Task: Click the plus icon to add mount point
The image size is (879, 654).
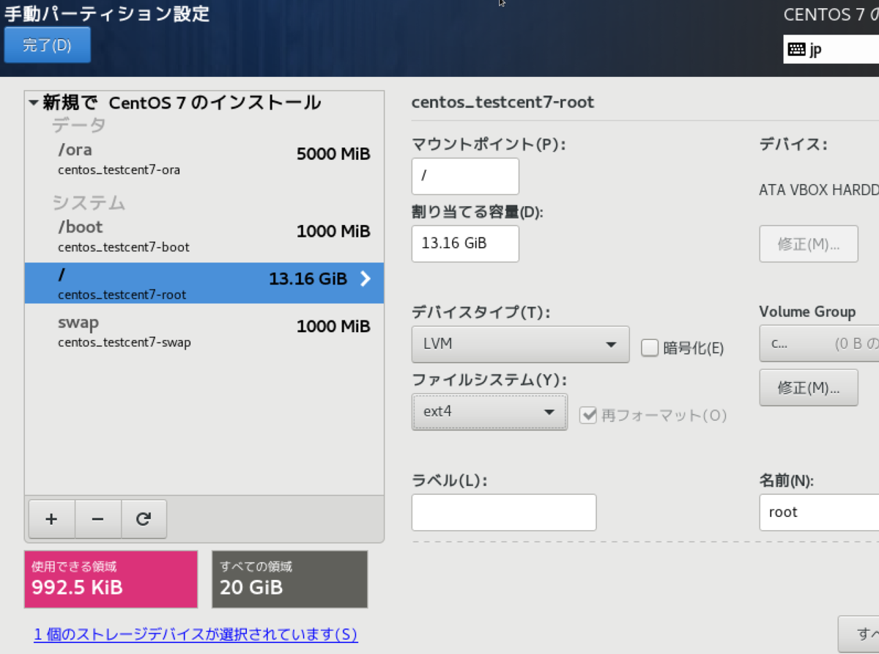Action: click(x=51, y=519)
